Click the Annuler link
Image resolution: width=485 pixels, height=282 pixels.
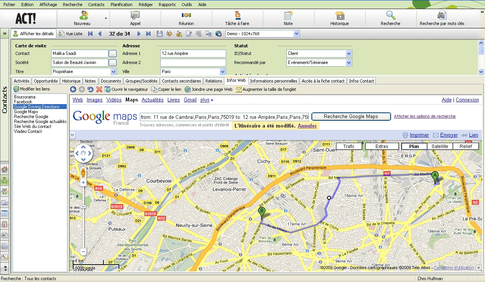(x=307, y=126)
